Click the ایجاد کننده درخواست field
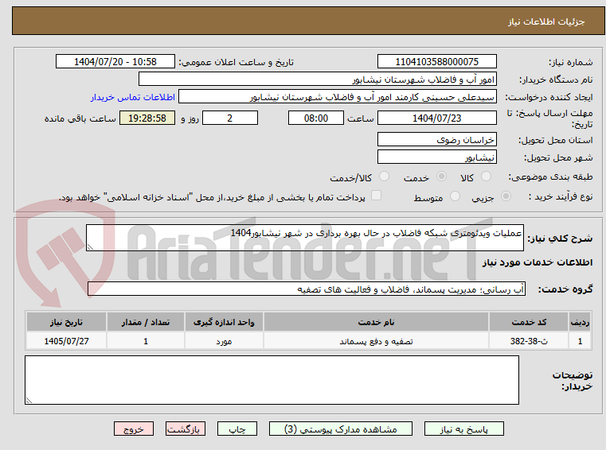 [338, 97]
